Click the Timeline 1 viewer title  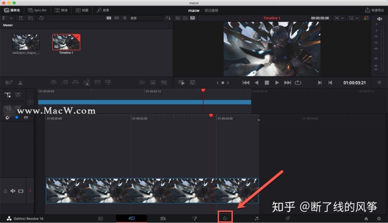click(x=272, y=18)
